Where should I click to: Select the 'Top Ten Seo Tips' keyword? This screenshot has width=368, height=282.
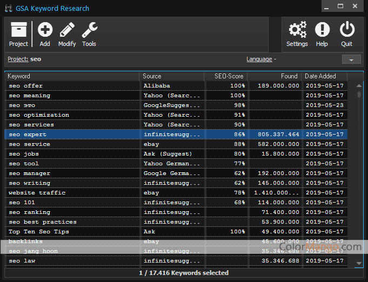point(39,232)
